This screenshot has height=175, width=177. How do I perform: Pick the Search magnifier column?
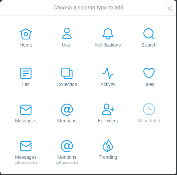149,34
